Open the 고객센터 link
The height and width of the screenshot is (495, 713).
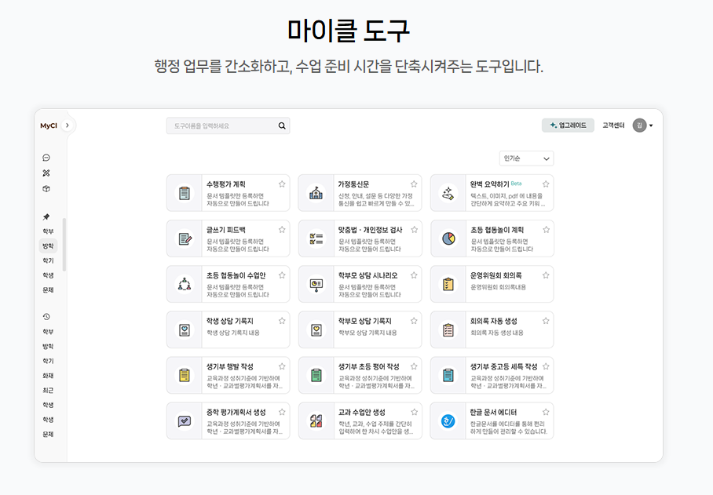tap(613, 126)
